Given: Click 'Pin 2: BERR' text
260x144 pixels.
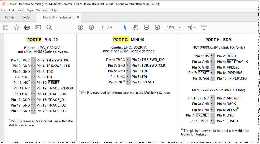Looking at the screenshot, I should (226, 56).
